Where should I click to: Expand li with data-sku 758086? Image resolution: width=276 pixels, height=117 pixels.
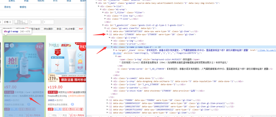(x=107, y=100)
